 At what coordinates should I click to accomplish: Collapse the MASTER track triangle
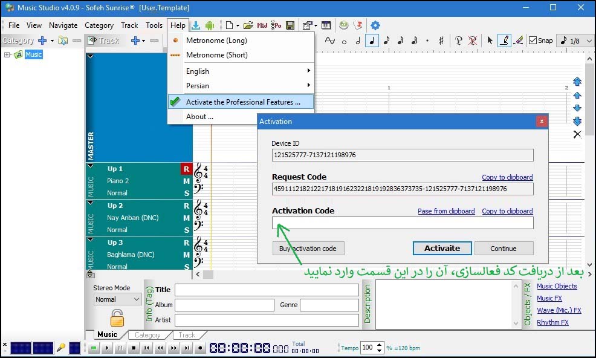point(91,56)
